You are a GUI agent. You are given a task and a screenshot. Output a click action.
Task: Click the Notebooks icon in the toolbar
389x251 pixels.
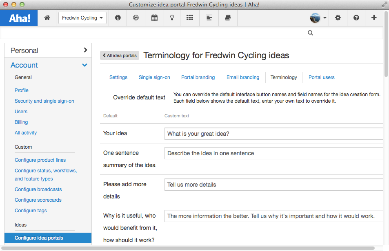click(228, 18)
